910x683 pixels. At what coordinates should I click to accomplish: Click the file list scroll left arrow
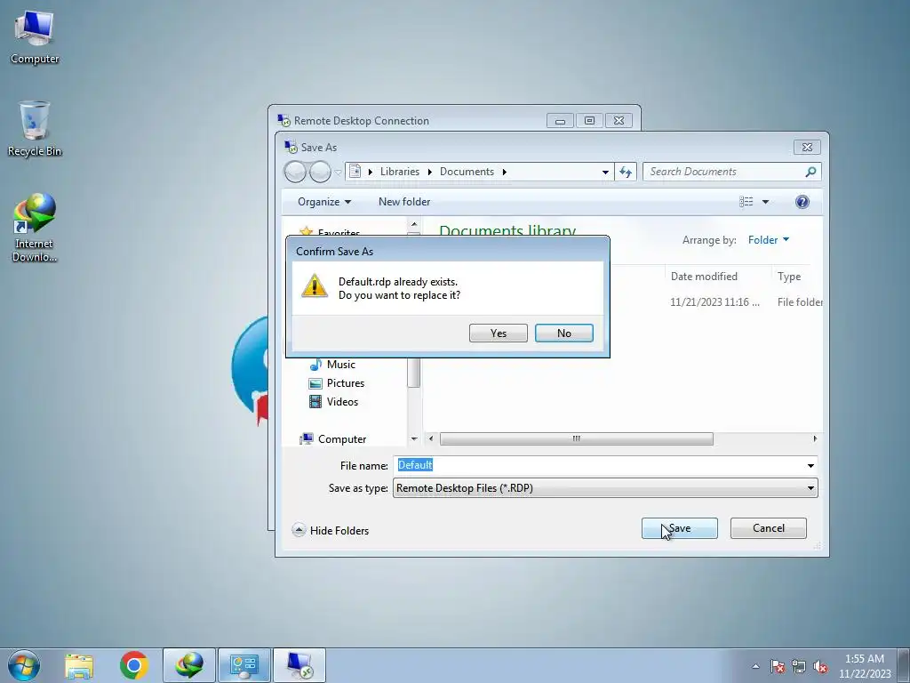(x=431, y=438)
